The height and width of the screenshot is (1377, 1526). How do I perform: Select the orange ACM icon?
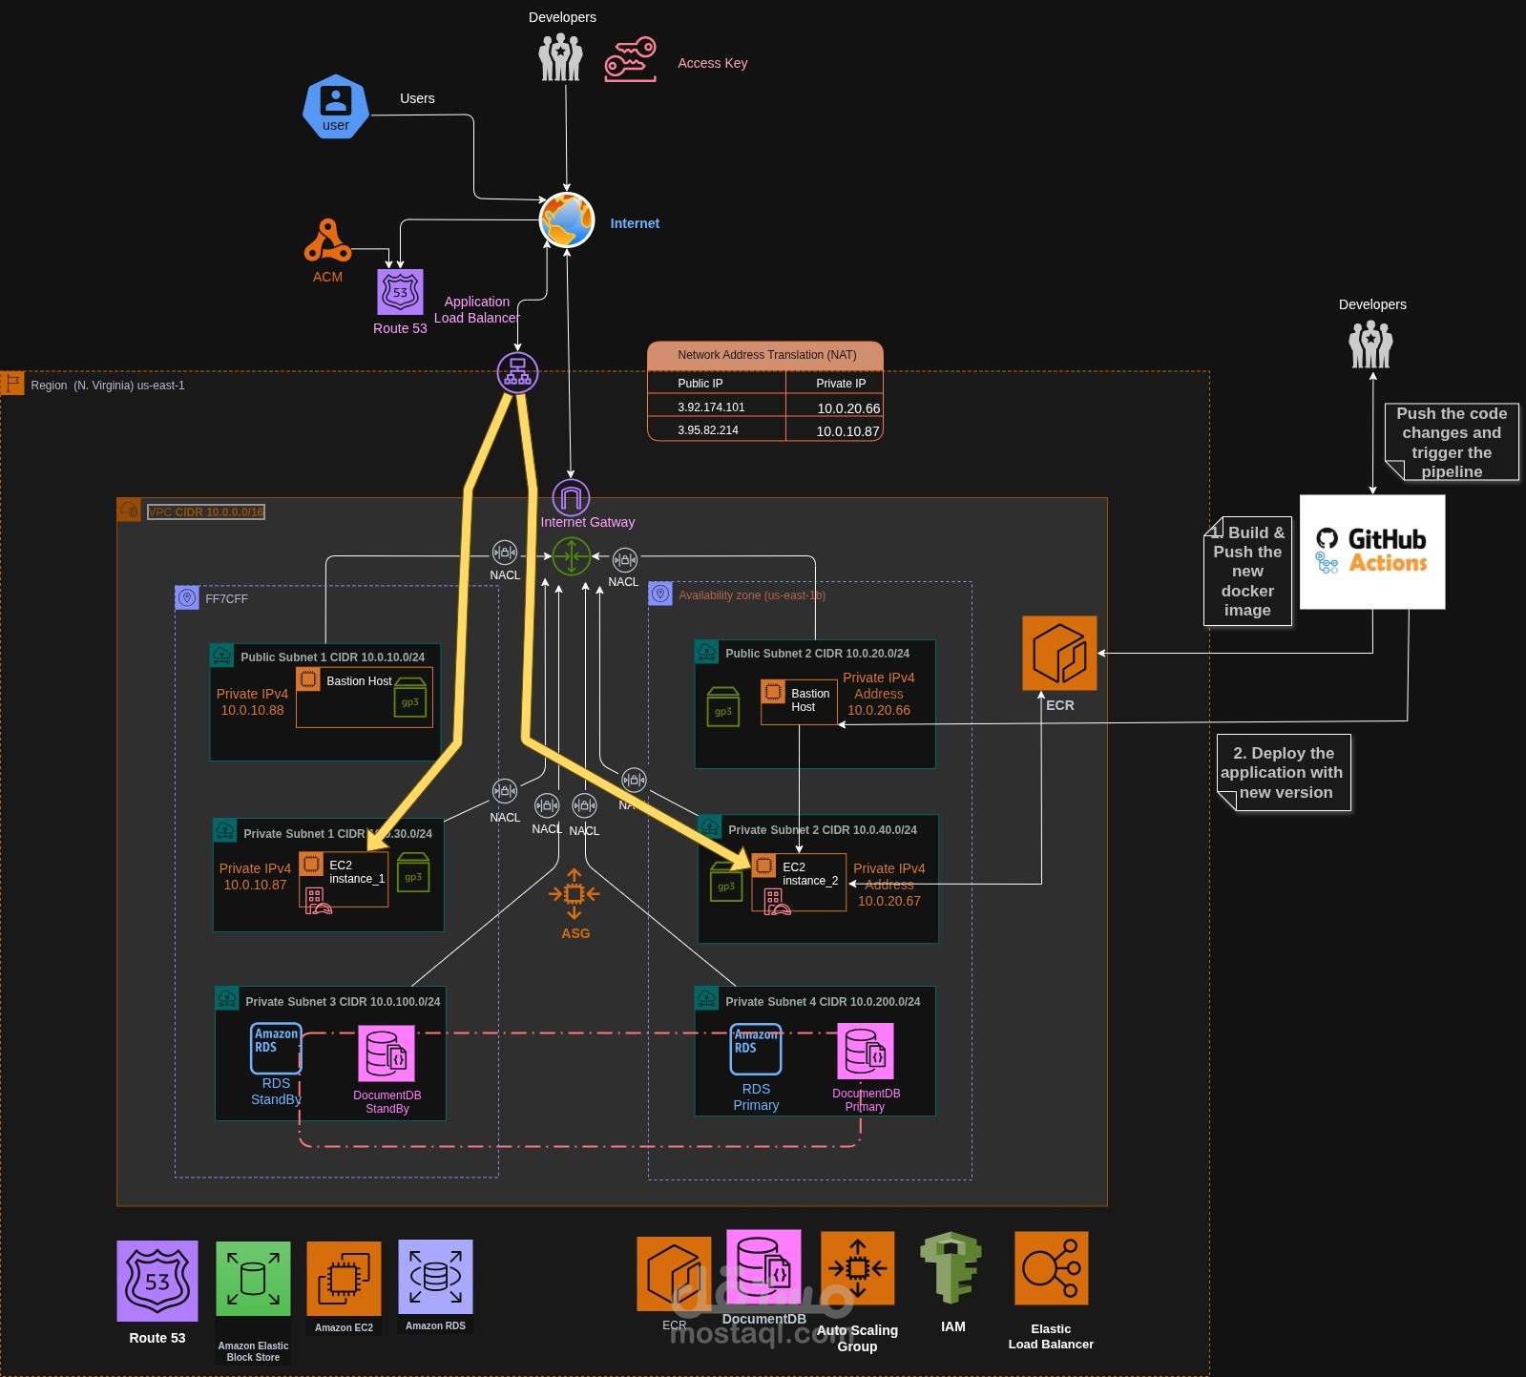327,240
